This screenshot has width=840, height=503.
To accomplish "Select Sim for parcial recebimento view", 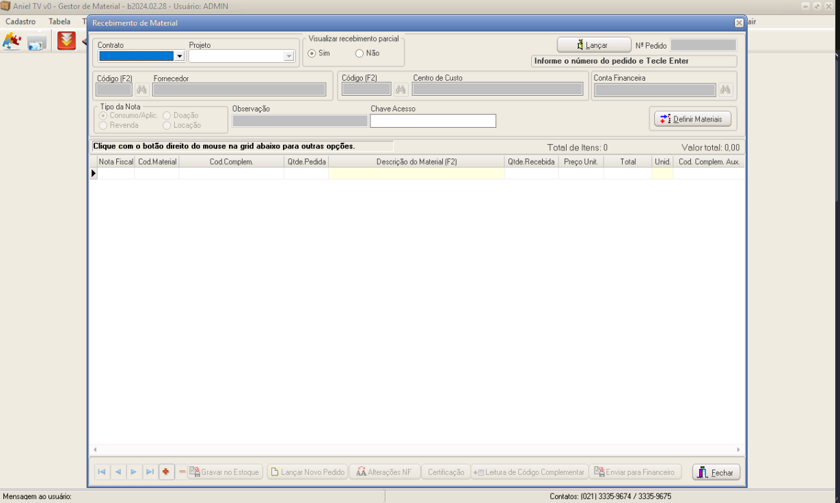I will [312, 53].
